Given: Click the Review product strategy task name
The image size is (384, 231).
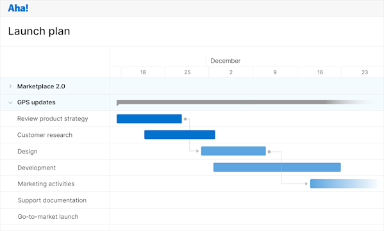Looking at the screenshot, I should [53, 118].
